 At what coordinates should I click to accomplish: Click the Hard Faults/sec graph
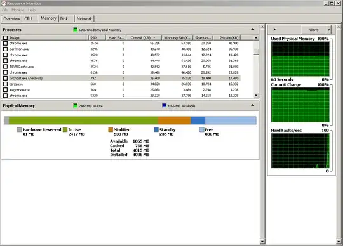pyautogui.click(x=300, y=151)
